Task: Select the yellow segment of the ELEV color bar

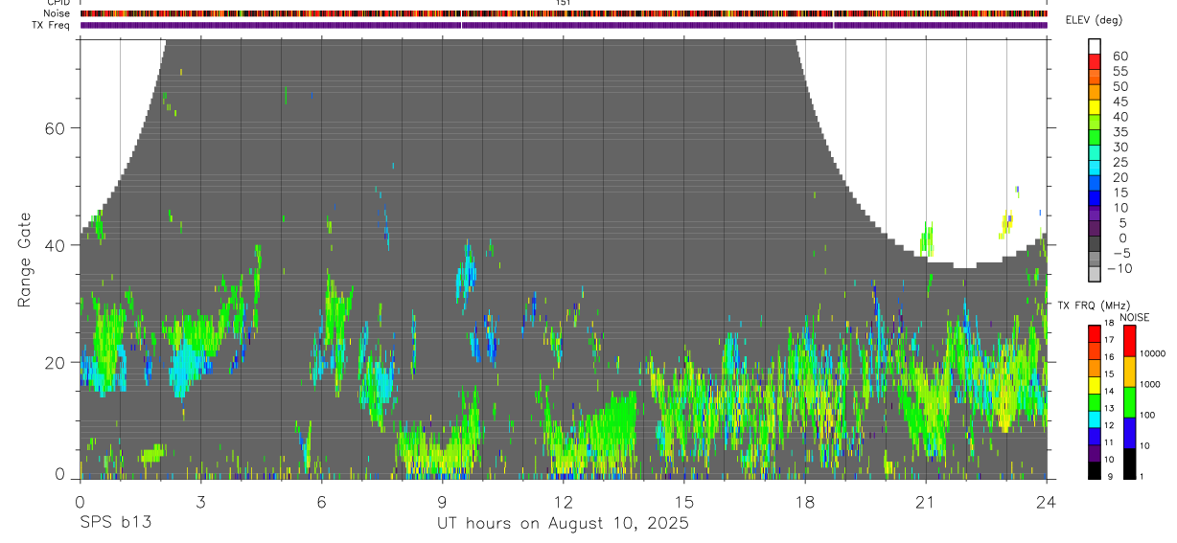Action: (x=1095, y=107)
